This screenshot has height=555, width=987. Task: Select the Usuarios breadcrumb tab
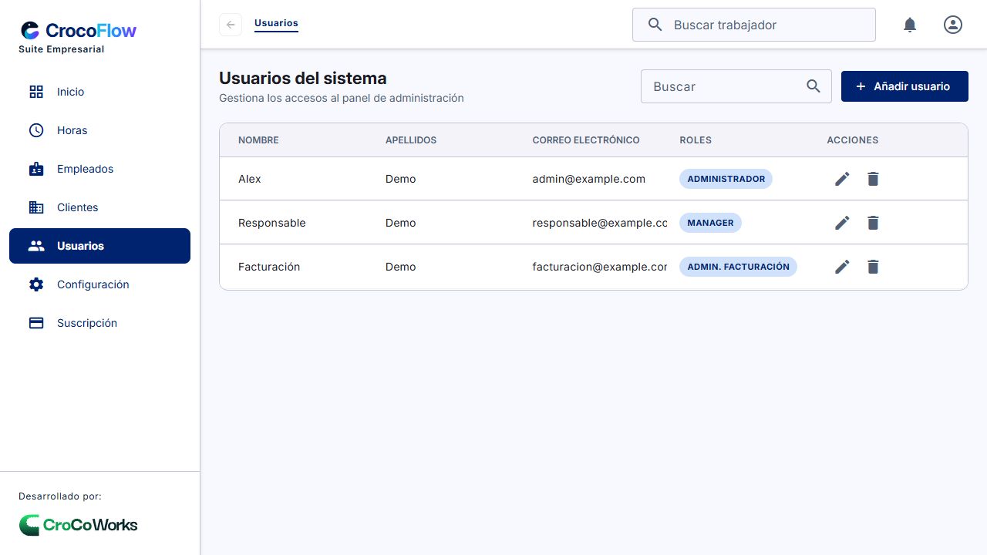(x=276, y=23)
